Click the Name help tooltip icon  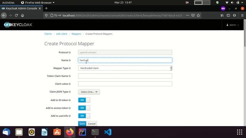70,60
